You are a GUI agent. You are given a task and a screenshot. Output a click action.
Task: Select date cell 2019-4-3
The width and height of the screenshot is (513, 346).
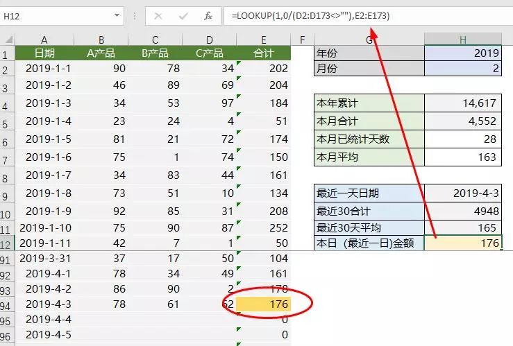click(x=44, y=304)
